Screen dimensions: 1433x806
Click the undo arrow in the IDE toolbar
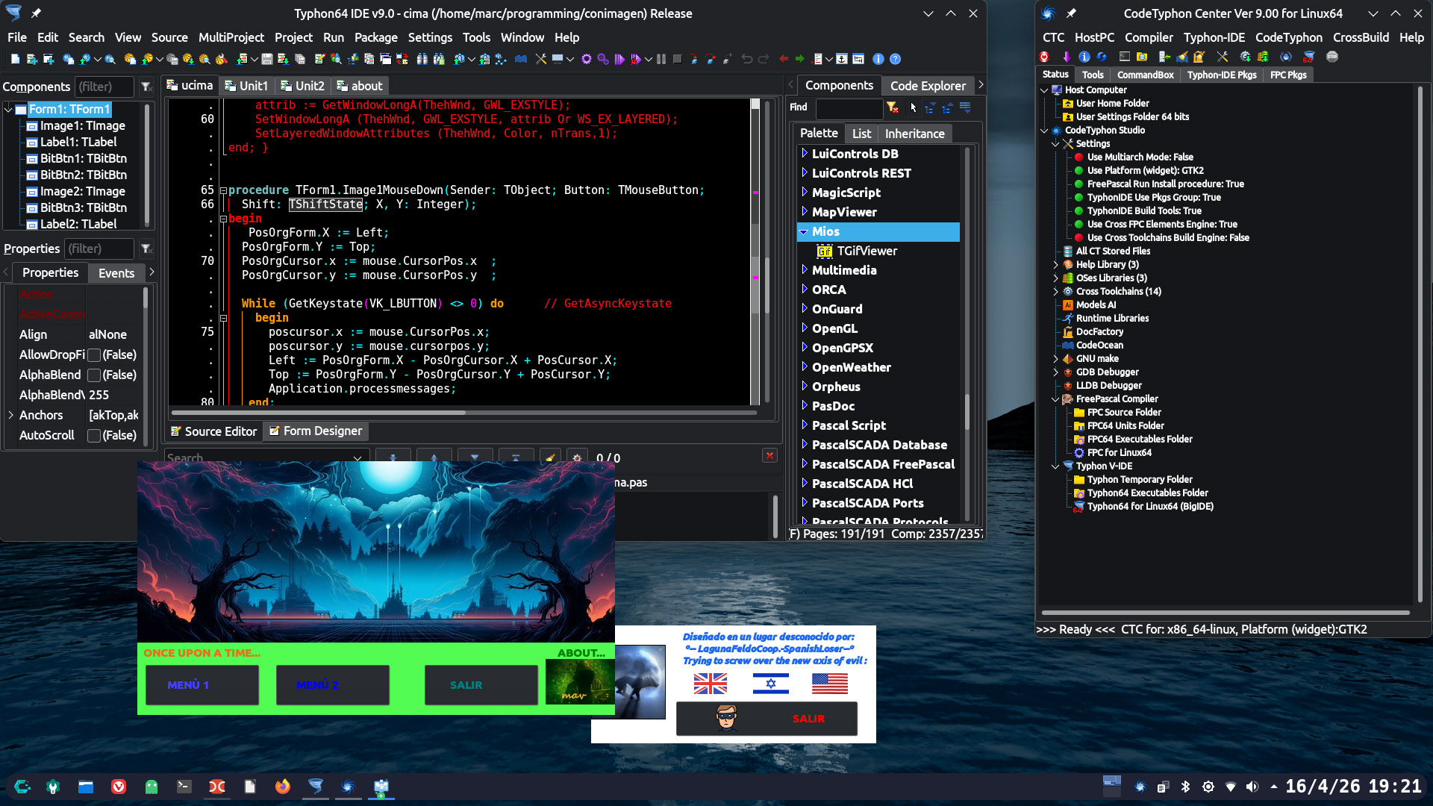(x=746, y=59)
